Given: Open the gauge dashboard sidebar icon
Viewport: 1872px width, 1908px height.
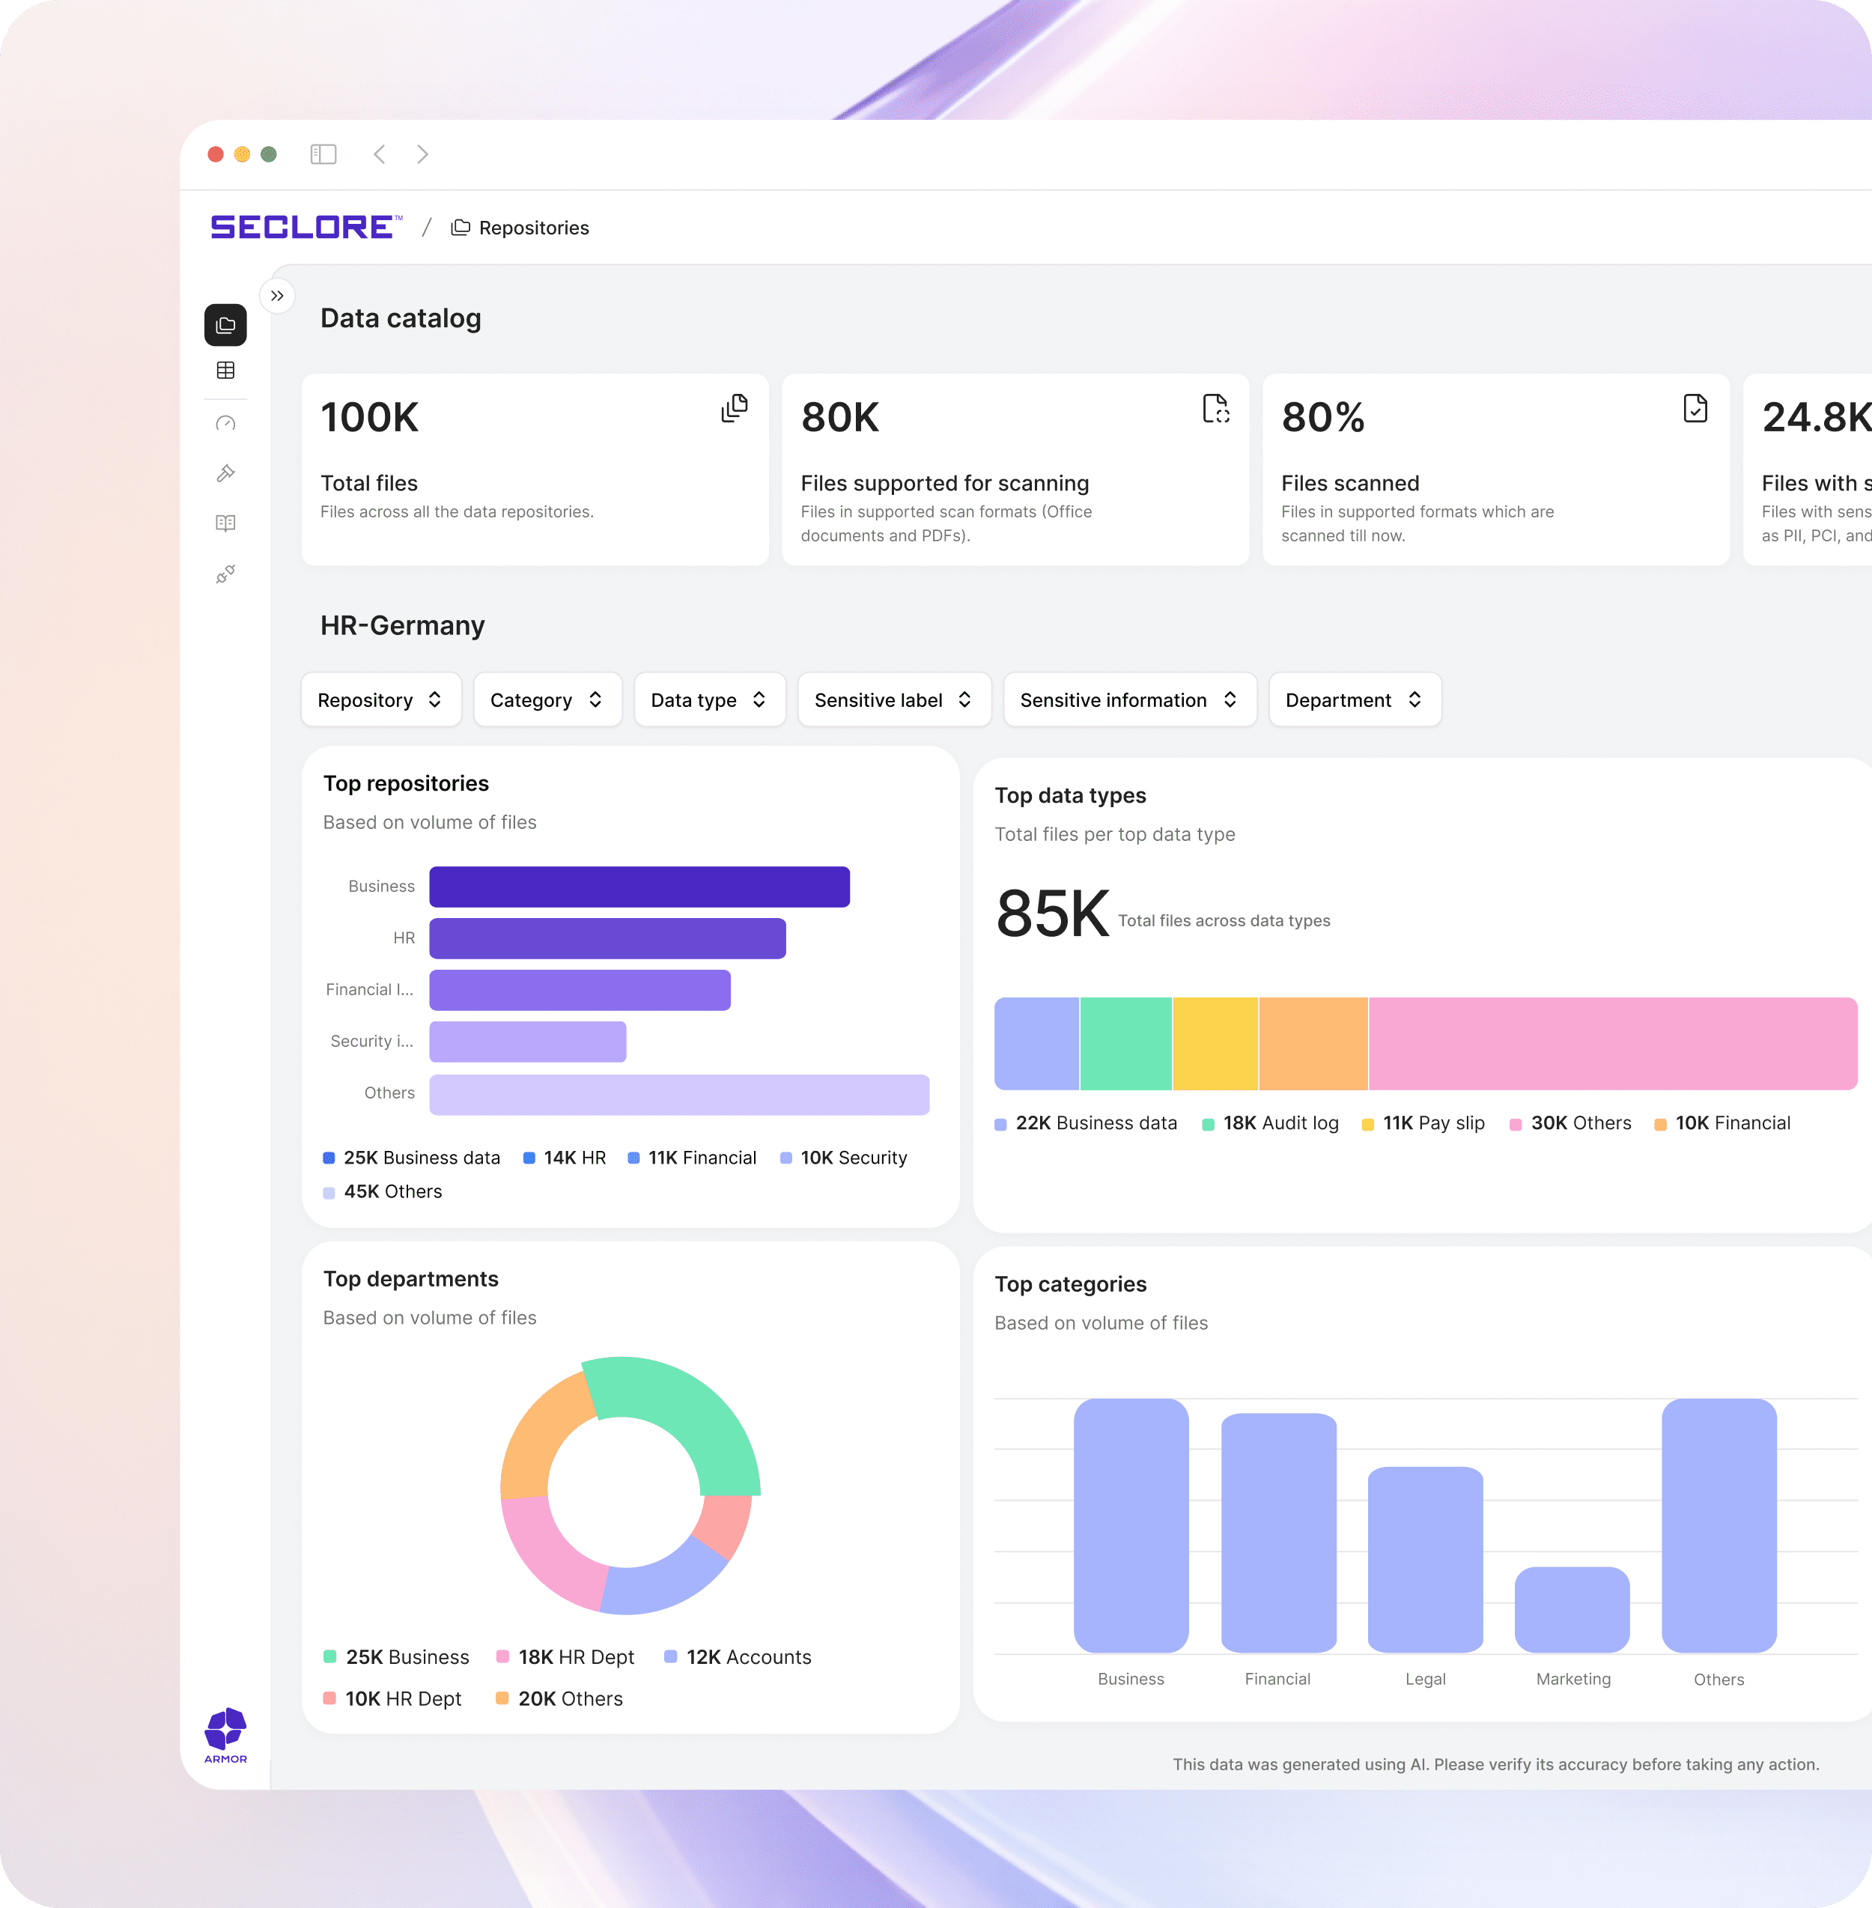Looking at the screenshot, I should [225, 424].
